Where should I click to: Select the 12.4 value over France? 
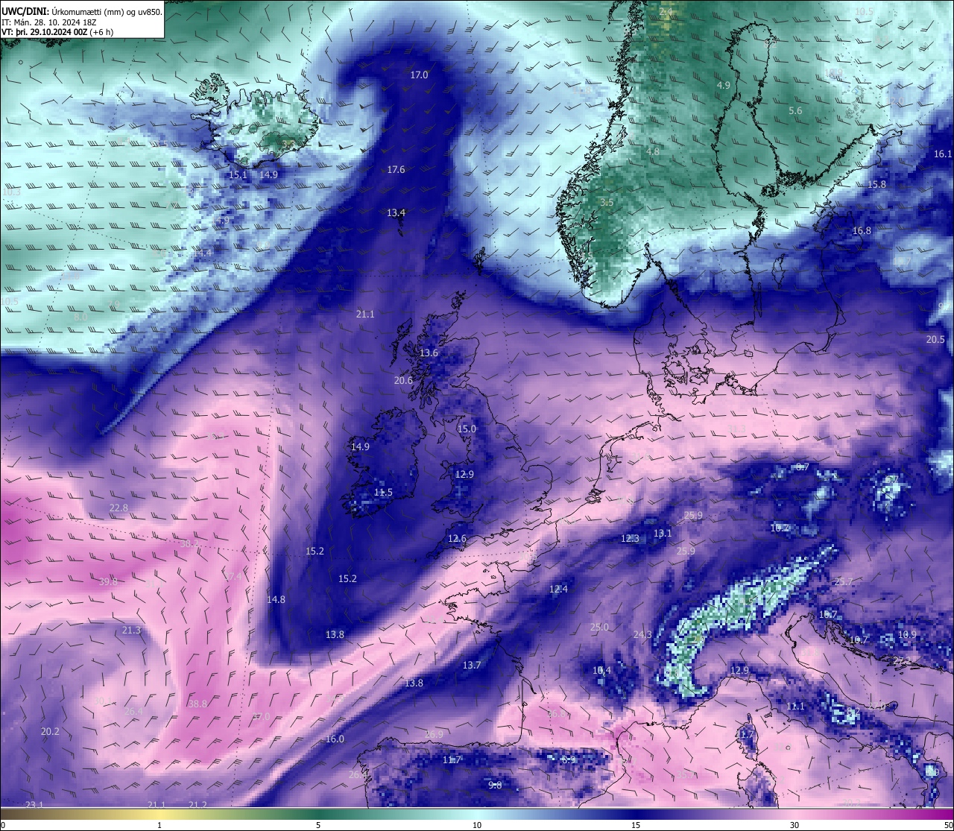click(x=558, y=589)
